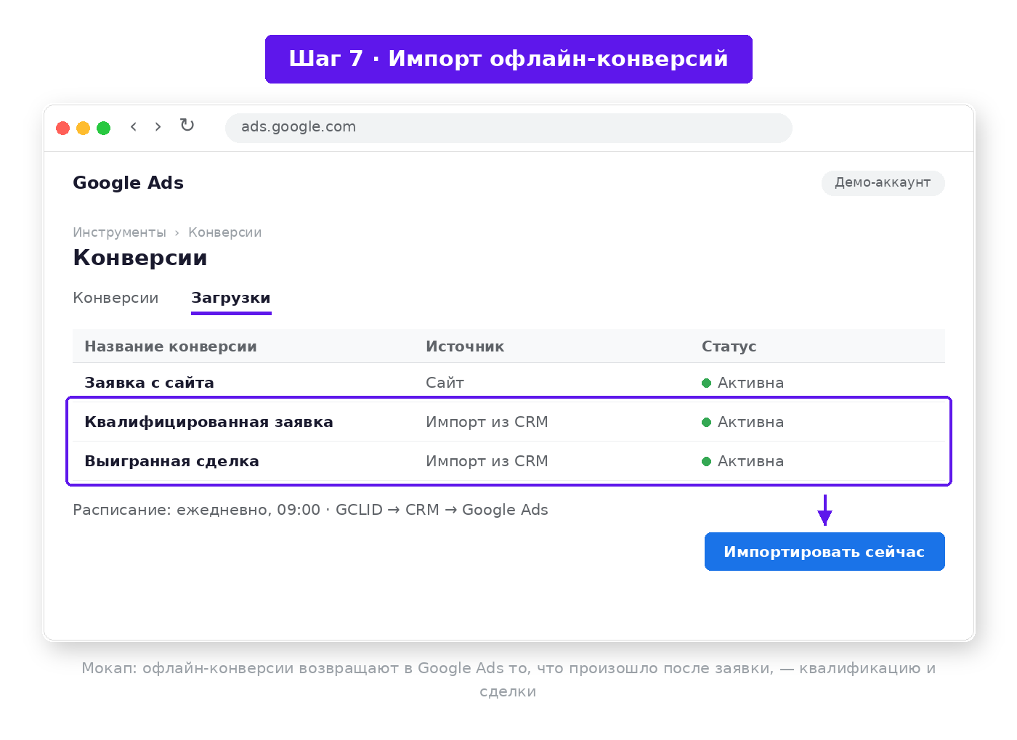
Task: Open the Квалифицированная заявка conversion
Action: click(x=208, y=422)
